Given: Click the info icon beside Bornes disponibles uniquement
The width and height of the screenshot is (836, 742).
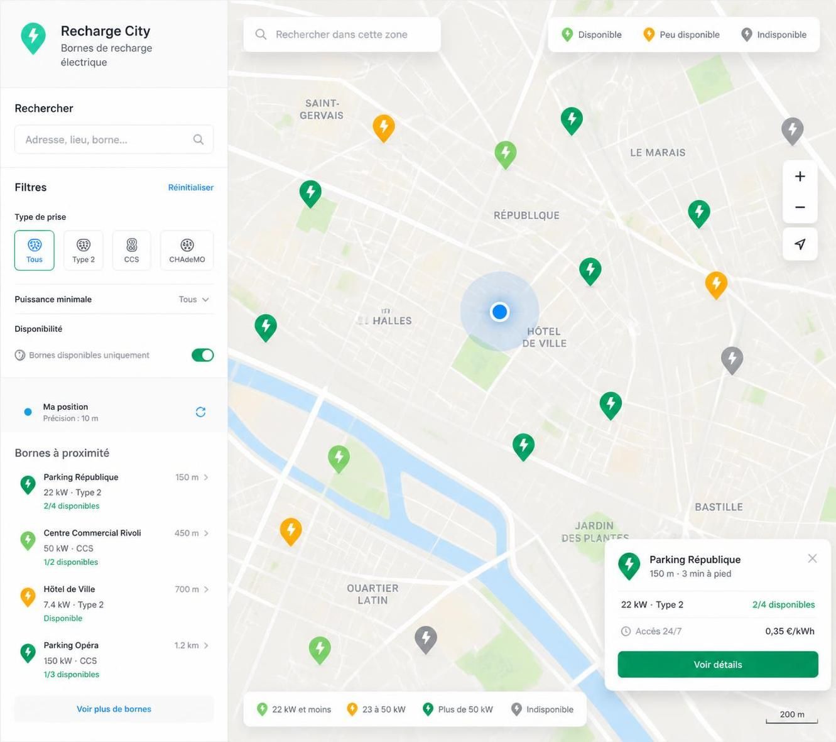Looking at the screenshot, I should pyautogui.click(x=20, y=355).
